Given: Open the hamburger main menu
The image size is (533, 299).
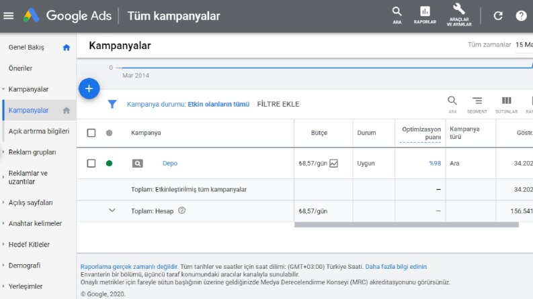Looking at the screenshot, I should pyautogui.click(x=9, y=15).
